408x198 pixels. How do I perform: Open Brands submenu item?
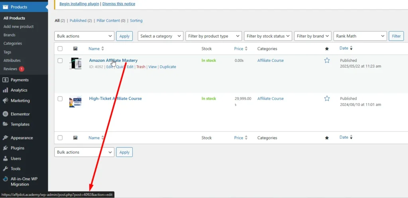pos(10,35)
